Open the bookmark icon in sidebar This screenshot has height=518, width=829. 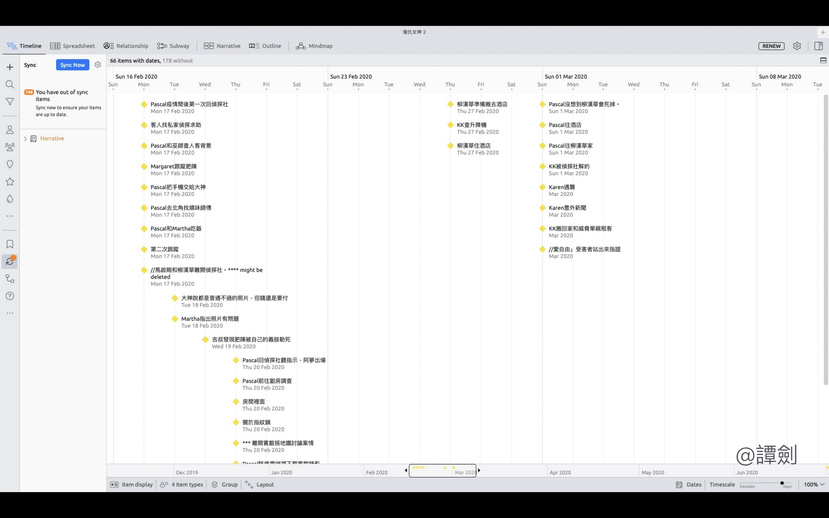pos(9,244)
